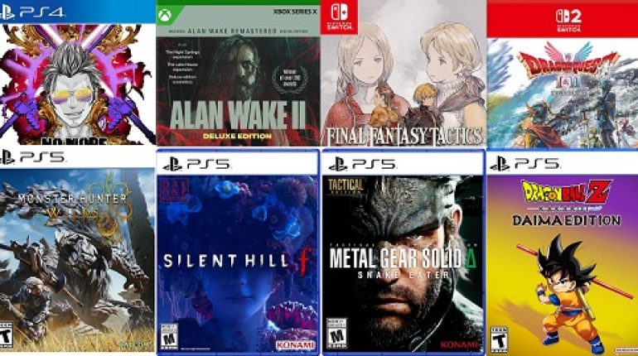The image size is (638, 356).
Task: Select the Final Fantasy Tactics cover art
Action: coord(404,73)
